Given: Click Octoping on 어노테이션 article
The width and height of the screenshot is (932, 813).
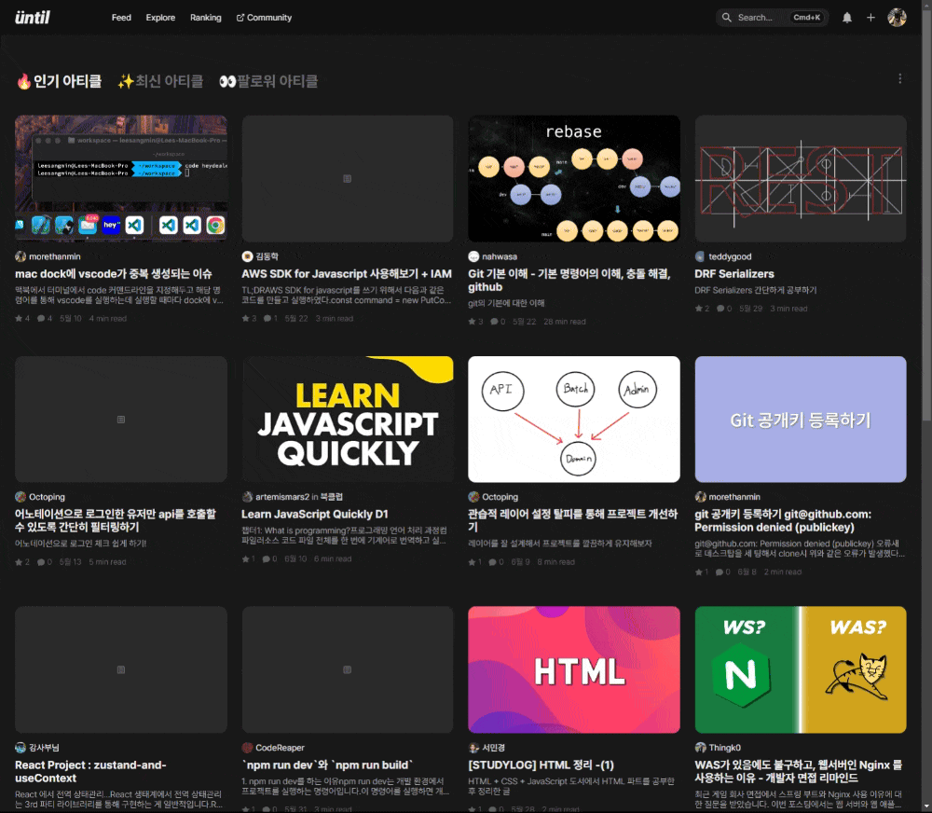Looking at the screenshot, I should (x=47, y=497).
